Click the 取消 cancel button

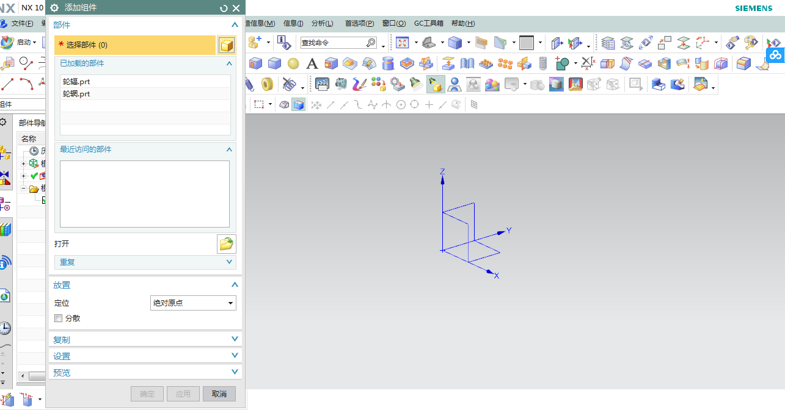[219, 394]
